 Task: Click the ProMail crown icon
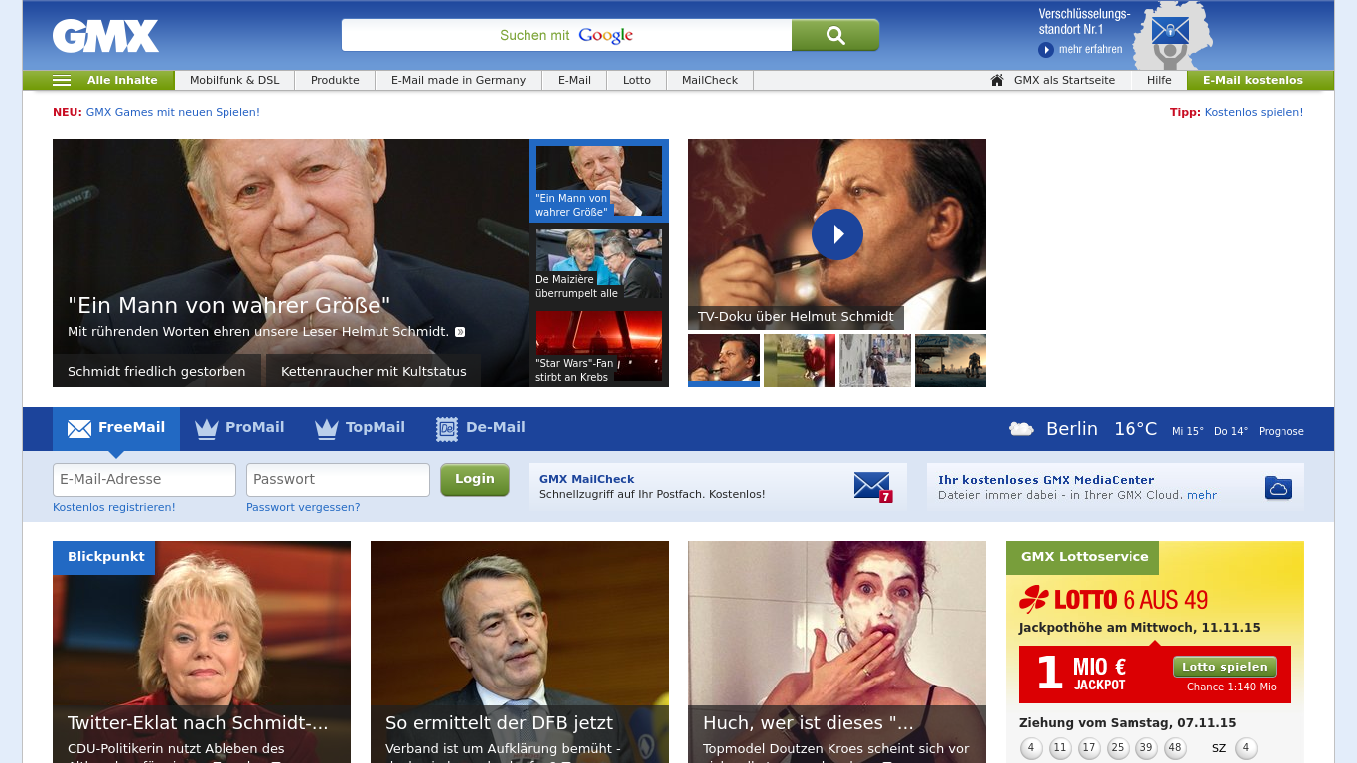207,428
